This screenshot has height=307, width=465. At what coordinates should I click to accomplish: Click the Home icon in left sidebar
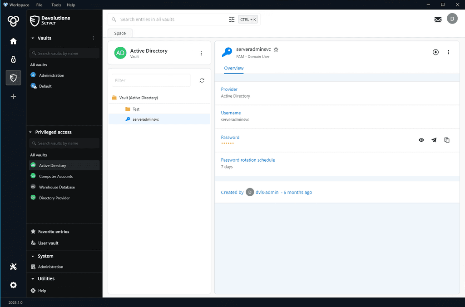pos(13,41)
